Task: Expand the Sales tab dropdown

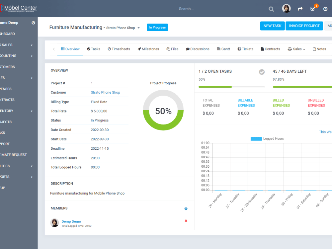Action: point(296,49)
